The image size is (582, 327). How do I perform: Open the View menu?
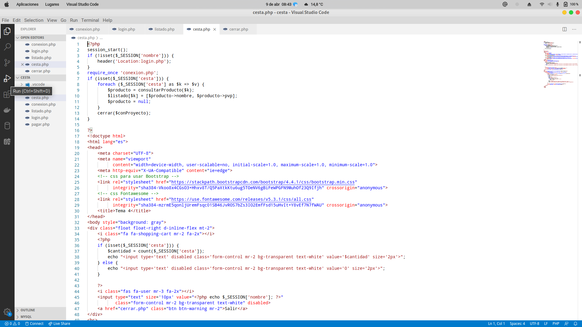pos(52,20)
